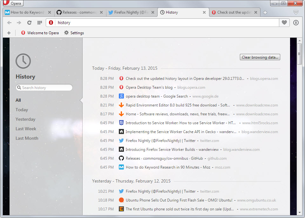The image size is (305, 218).
Task: Close the Check out the updated tab
Action: (x=256, y=12)
